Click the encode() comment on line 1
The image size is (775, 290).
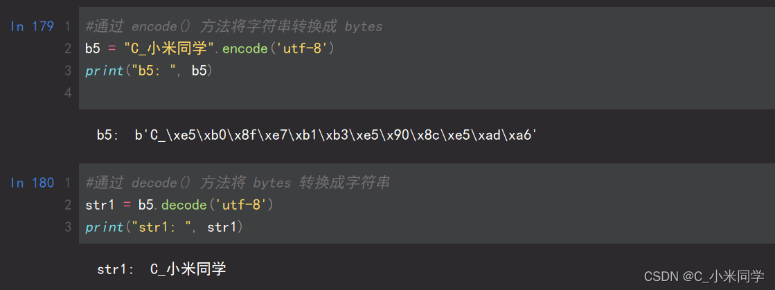[x=234, y=27]
